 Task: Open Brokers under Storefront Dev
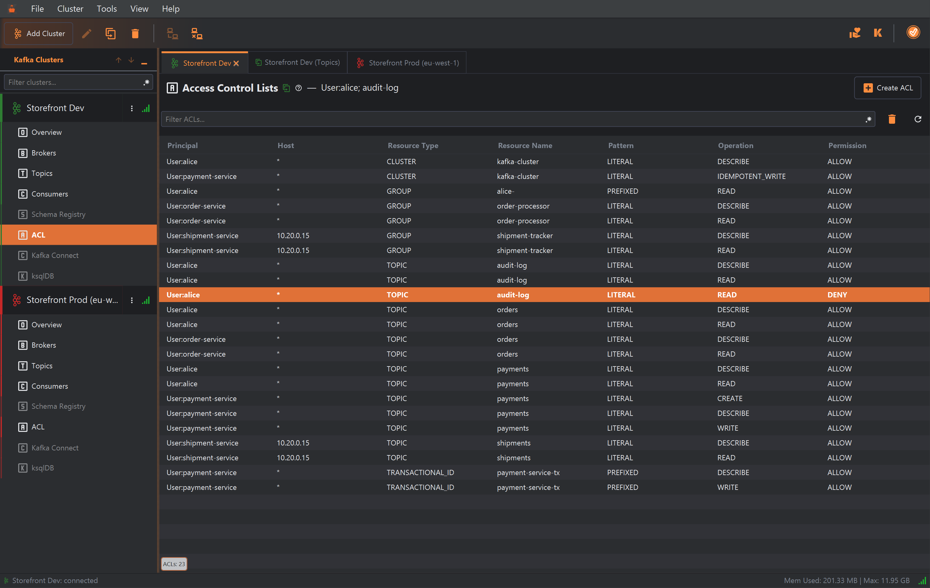[x=79, y=153]
